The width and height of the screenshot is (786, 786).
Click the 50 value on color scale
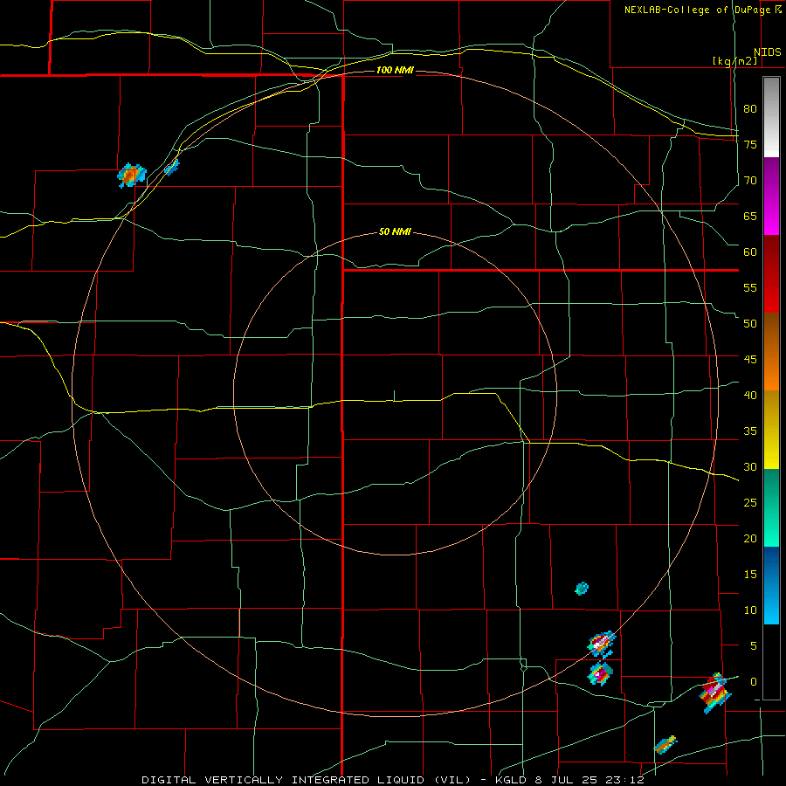[750, 323]
